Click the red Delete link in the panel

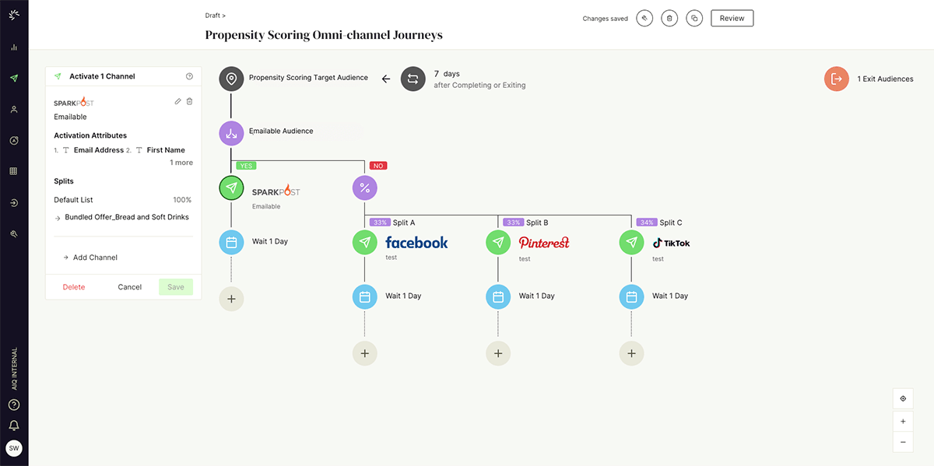pyautogui.click(x=74, y=287)
